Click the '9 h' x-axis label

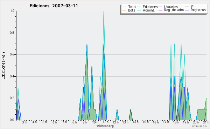pos(85,122)
